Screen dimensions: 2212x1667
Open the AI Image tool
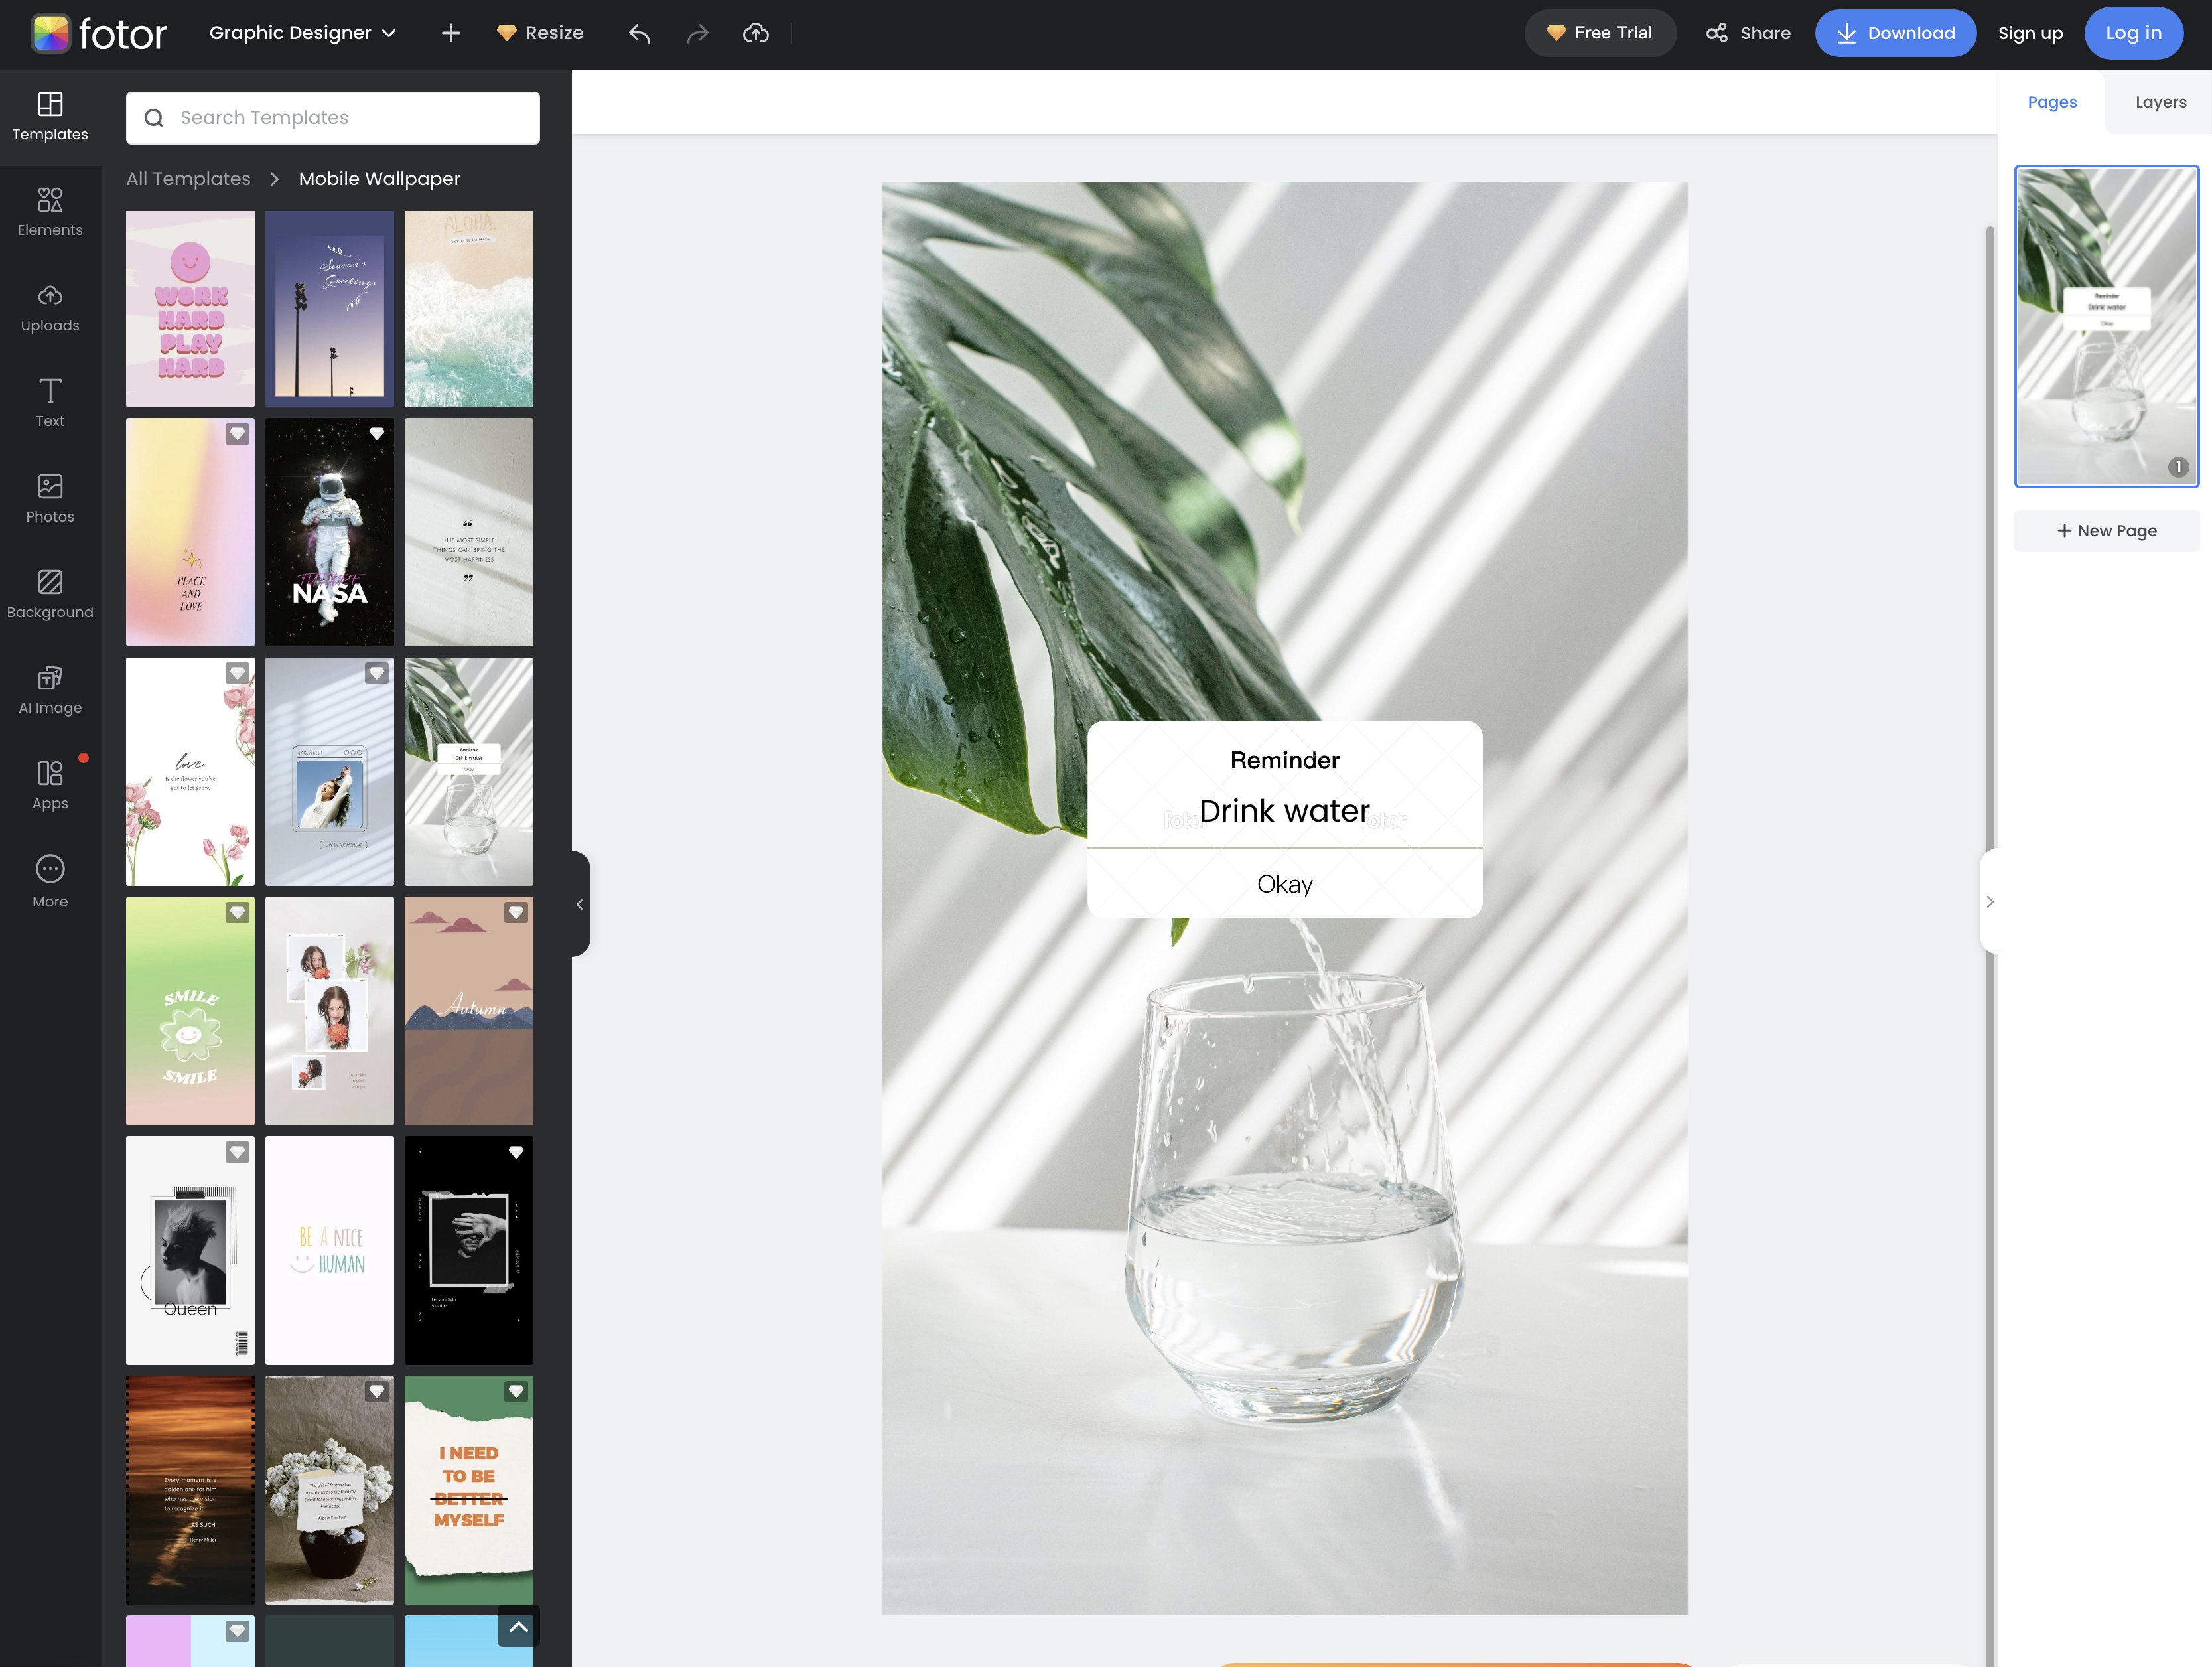click(x=50, y=690)
